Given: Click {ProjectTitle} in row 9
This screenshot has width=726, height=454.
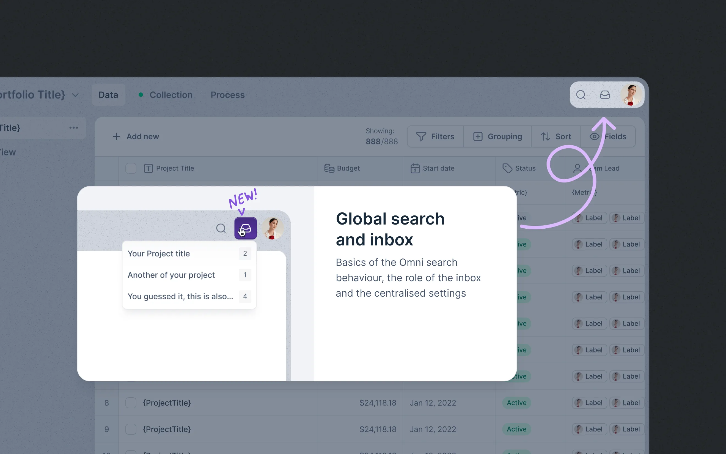Looking at the screenshot, I should (x=167, y=430).
